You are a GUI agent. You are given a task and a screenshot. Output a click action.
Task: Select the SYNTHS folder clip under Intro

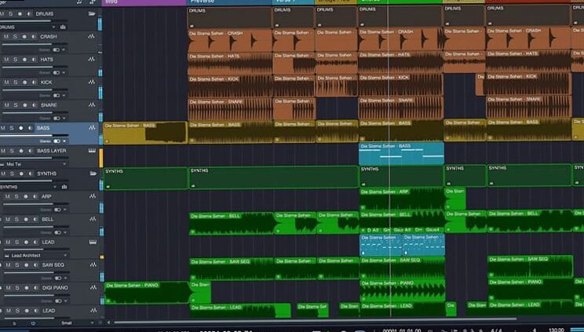tap(146, 178)
